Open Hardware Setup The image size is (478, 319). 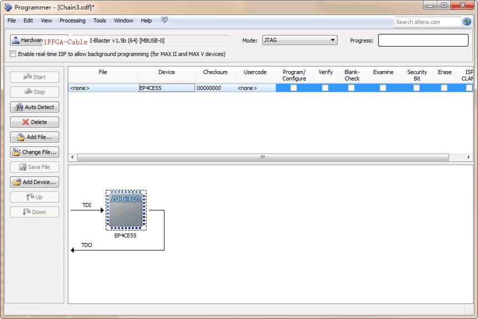27,40
